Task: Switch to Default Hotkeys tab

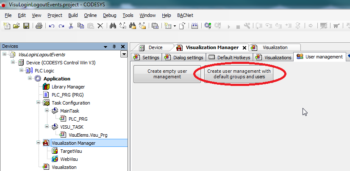Action: [x=230, y=57]
